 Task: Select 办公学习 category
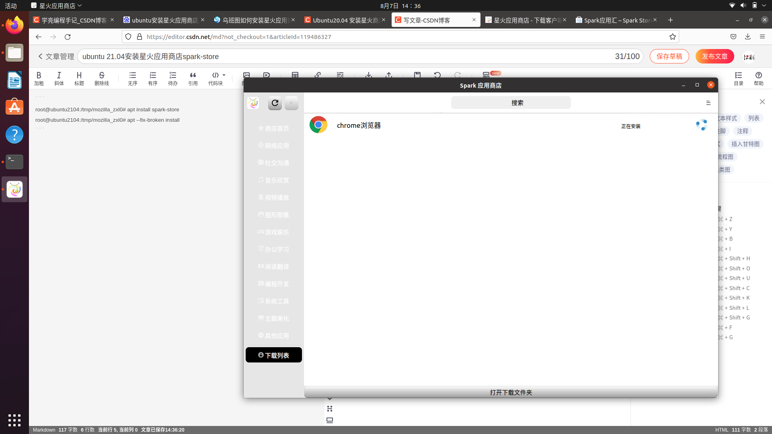coord(273,250)
